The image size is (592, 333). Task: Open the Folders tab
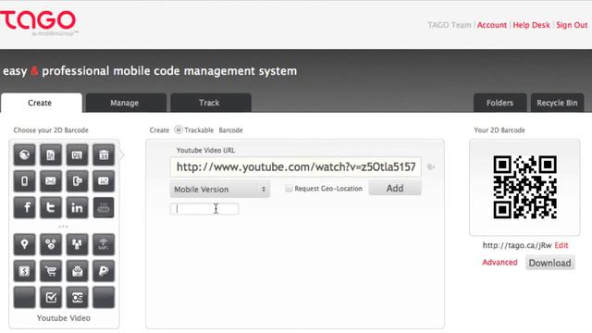[x=499, y=103]
